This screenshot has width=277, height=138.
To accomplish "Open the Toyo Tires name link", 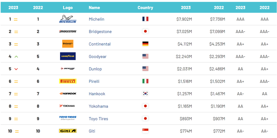I will coord(98,119).
